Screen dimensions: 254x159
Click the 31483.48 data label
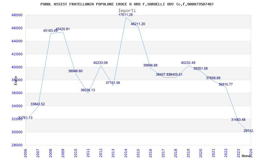coord(238,120)
